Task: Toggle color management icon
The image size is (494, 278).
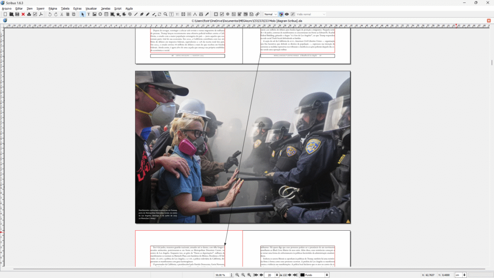Action: [x=281, y=14]
